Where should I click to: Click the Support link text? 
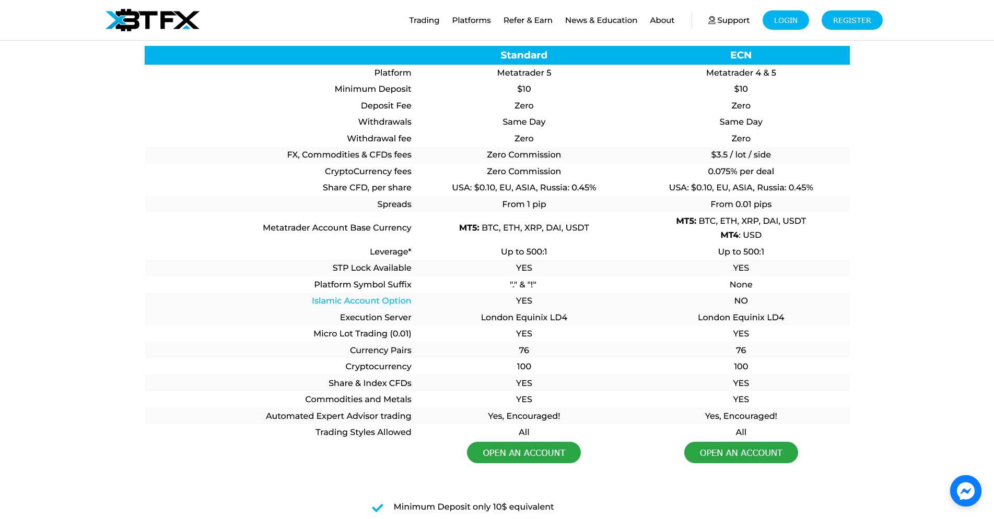pyautogui.click(x=733, y=20)
